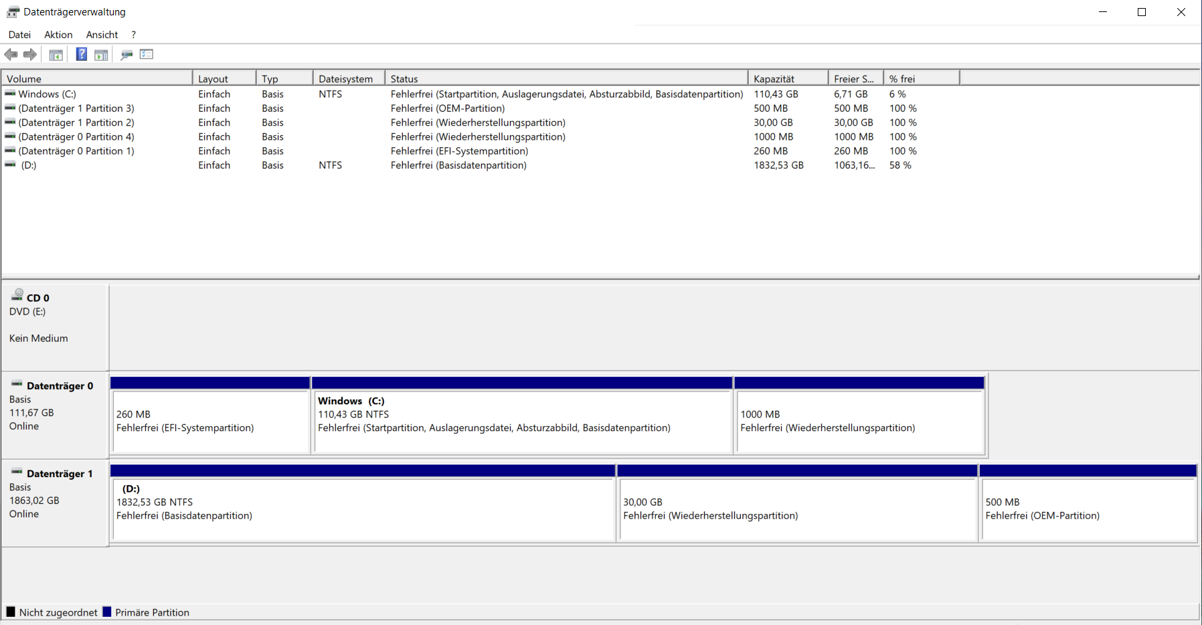This screenshot has width=1202, height=625.
Task: Select 1000 MB Wiederherstellungspartition block on Datenträger 0
Action: (x=859, y=416)
